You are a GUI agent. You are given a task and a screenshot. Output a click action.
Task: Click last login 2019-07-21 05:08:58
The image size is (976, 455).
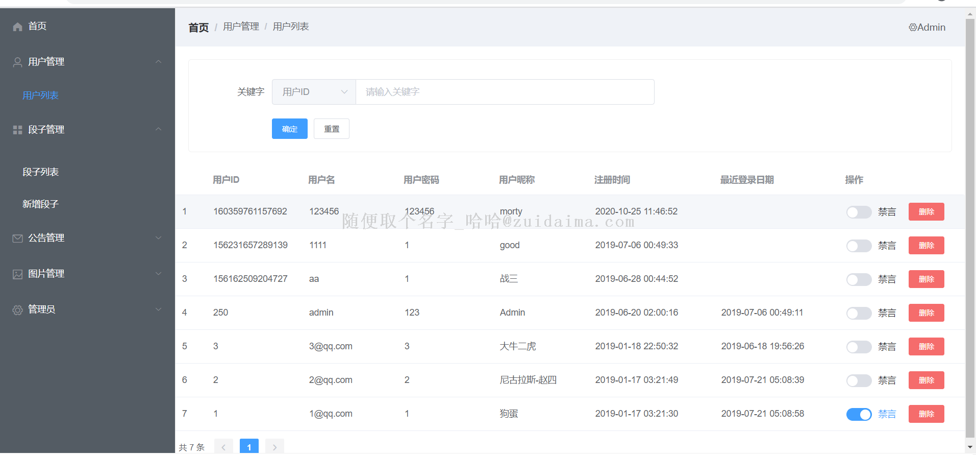coord(763,414)
